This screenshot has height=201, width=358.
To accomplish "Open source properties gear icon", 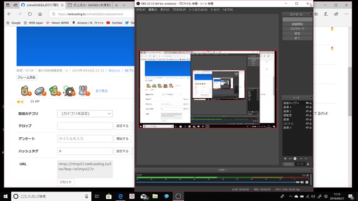I will 295,159.
